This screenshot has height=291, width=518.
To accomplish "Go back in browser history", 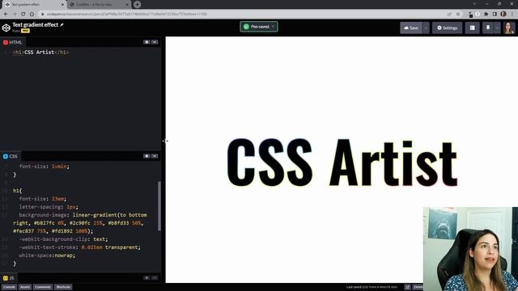I will [6, 15].
